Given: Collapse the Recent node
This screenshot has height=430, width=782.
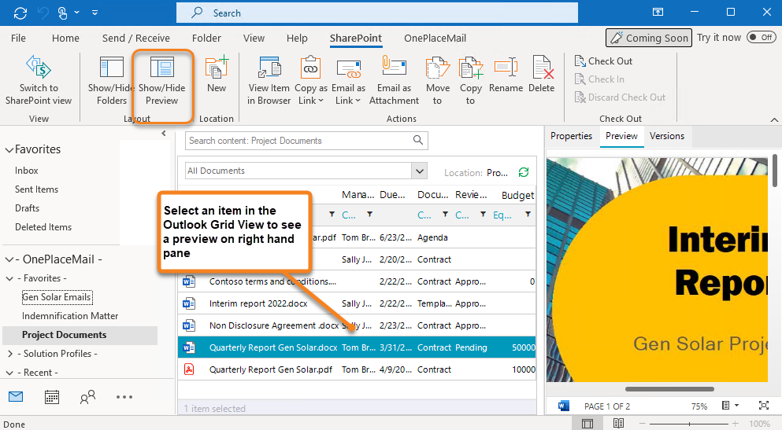Looking at the screenshot, I should (x=9, y=373).
